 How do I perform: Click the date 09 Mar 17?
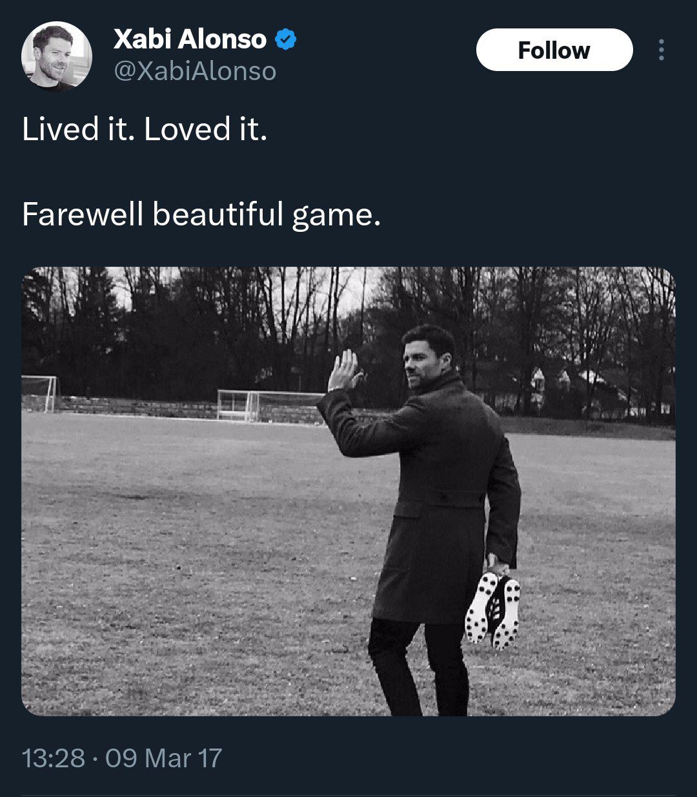pos(163,758)
